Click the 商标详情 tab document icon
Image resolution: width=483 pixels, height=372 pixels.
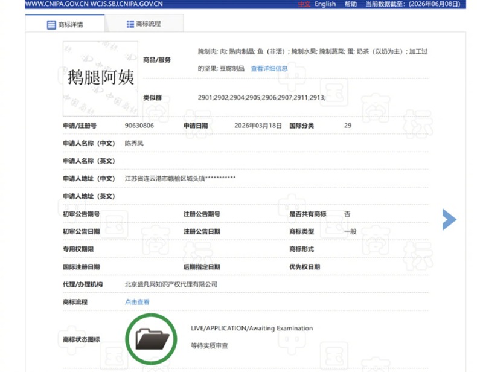(x=51, y=25)
